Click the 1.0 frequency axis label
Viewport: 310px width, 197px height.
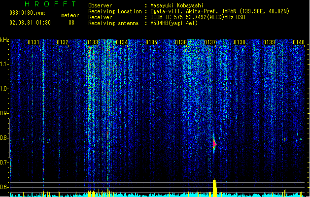tap(4, 89)
